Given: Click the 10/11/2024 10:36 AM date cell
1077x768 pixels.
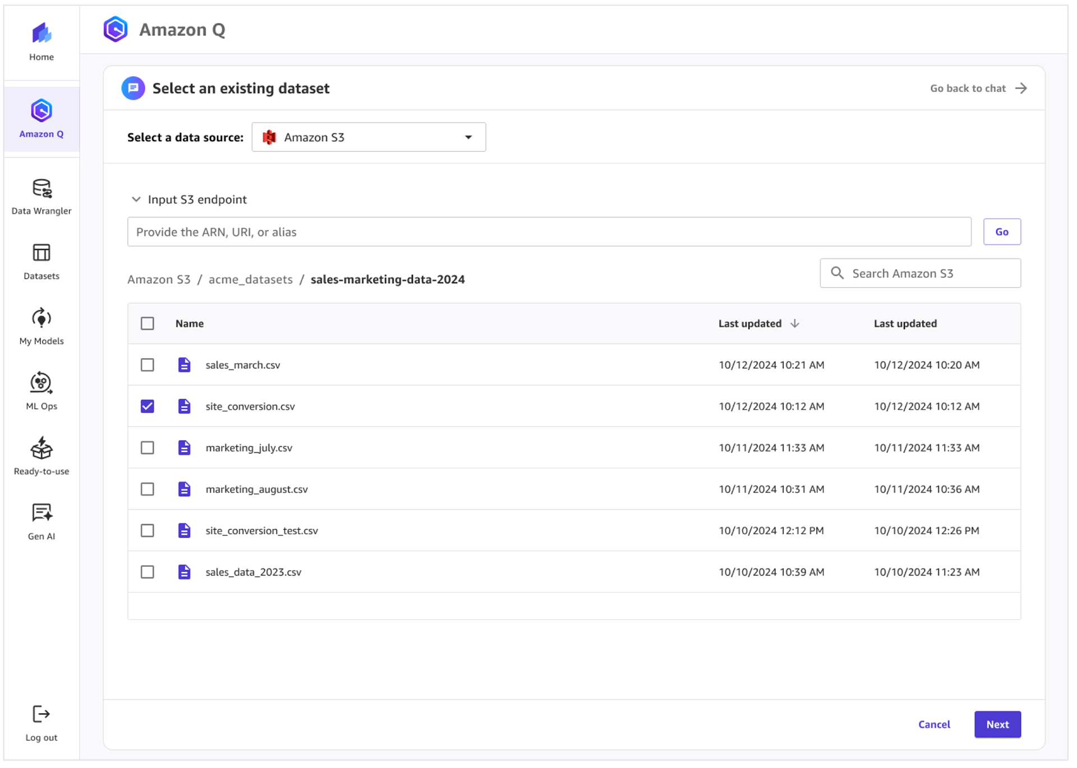Looking at the screenshot, I should (x=927, y=489).
